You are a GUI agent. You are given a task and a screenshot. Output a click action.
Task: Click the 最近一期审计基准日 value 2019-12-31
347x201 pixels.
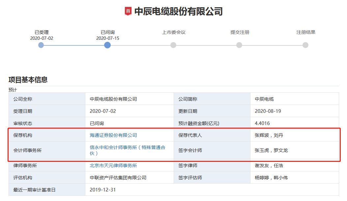[x=103, y=190]
